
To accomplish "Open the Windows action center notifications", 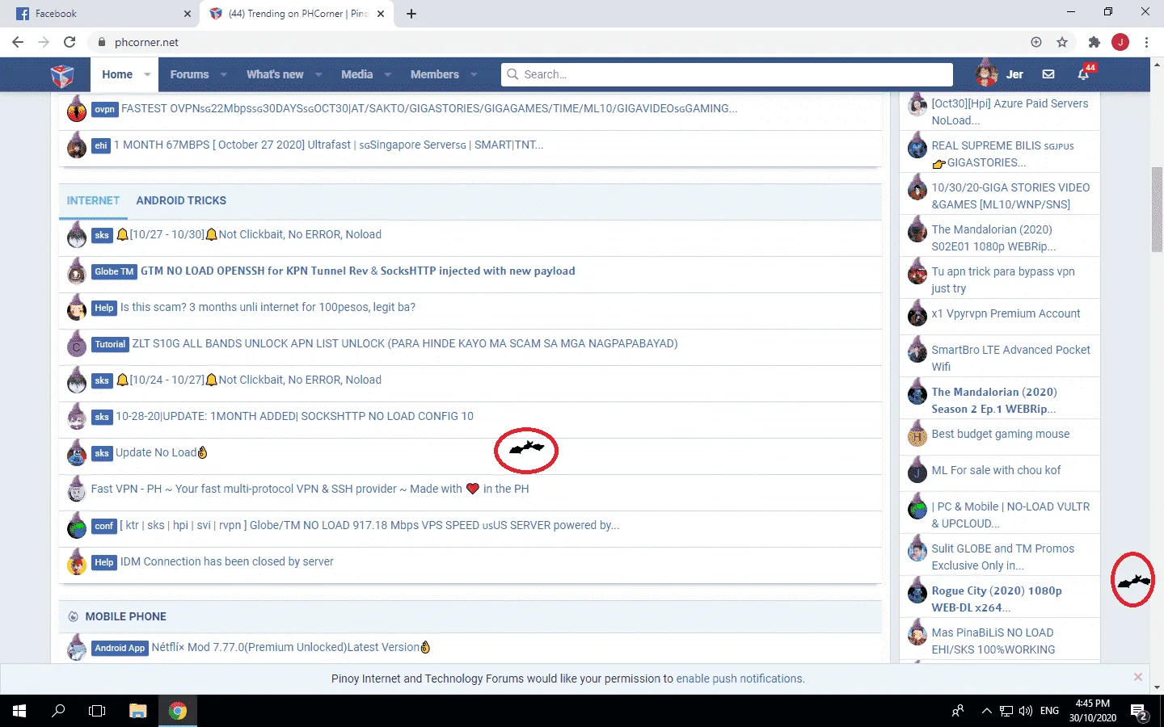I will pyautogui.click(x=1140, y=711).
